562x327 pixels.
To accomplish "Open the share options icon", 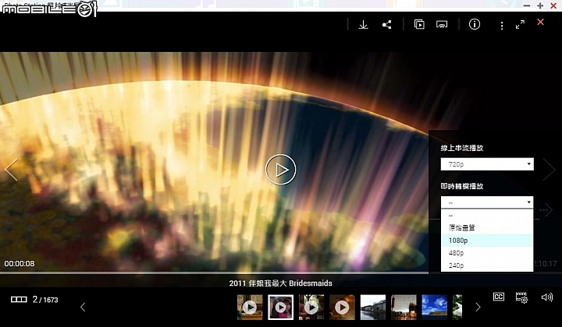I will click(x=386, y=25).
